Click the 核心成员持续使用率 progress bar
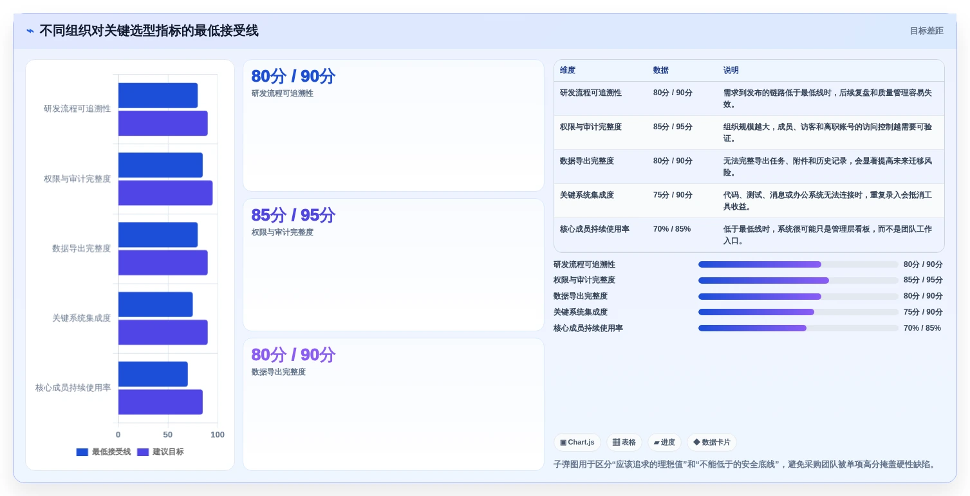 [x=798, y=328]
